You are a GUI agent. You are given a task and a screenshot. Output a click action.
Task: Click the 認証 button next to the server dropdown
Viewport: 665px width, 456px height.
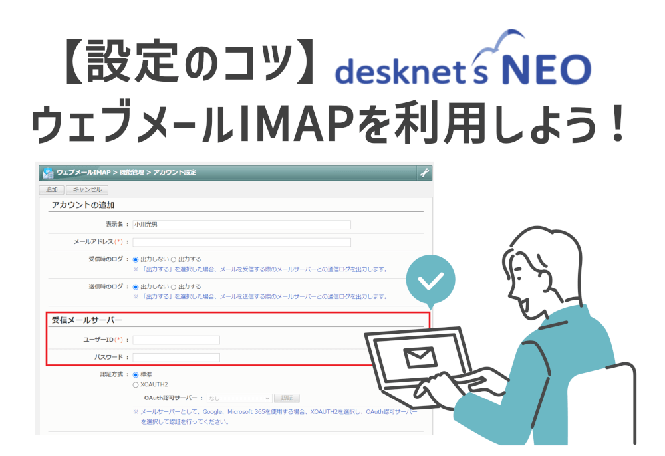287,398
